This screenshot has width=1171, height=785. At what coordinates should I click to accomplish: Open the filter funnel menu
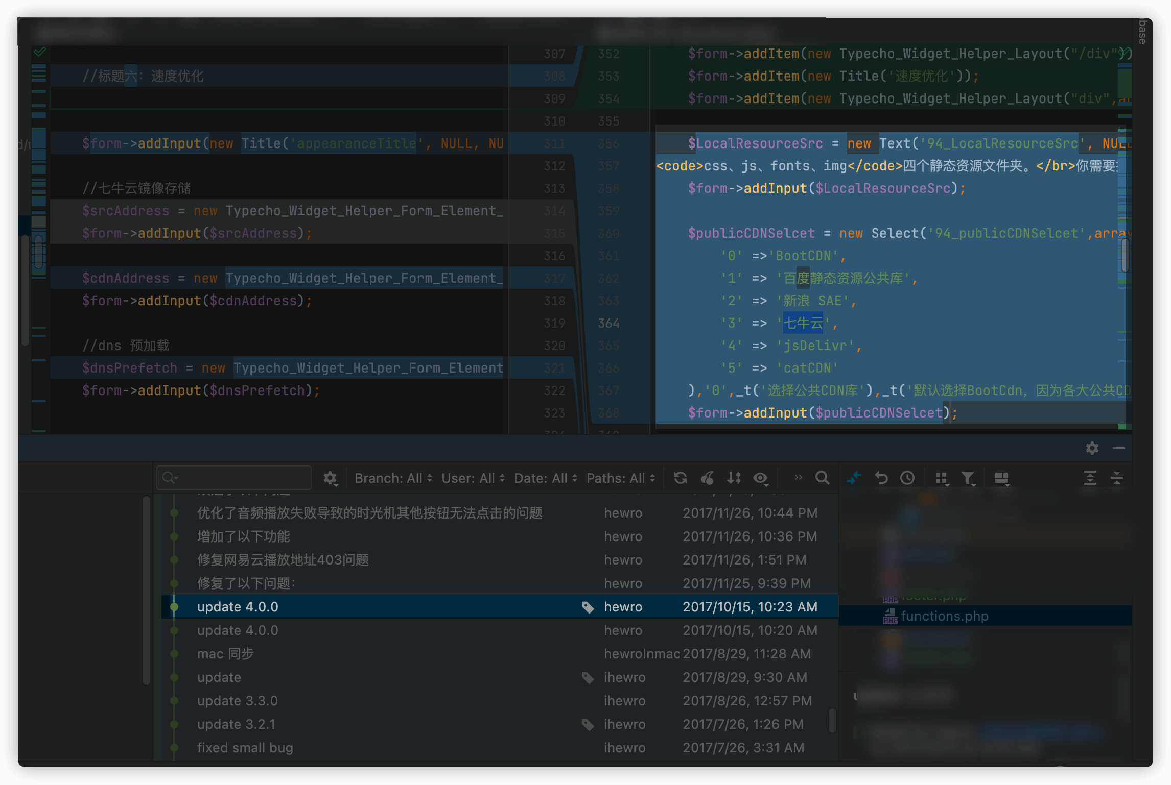[x=968, y=478]
